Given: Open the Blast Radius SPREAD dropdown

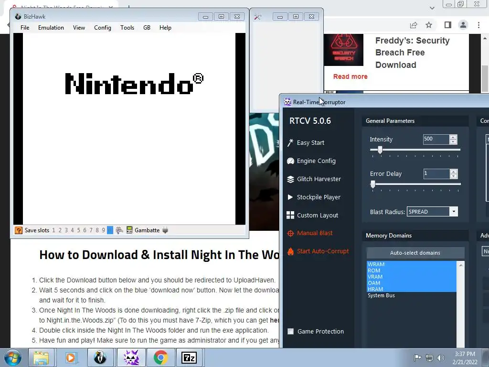Looking at the screenshot, I should pos(432,212).
